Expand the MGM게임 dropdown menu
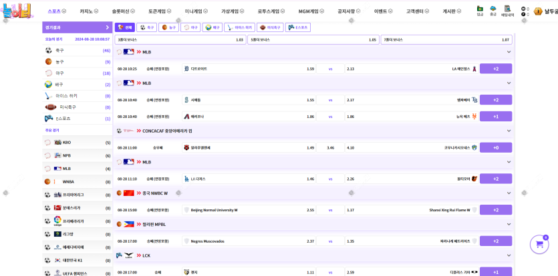The image size is (558, 276). pyautogui.click(x=311, y=11)
